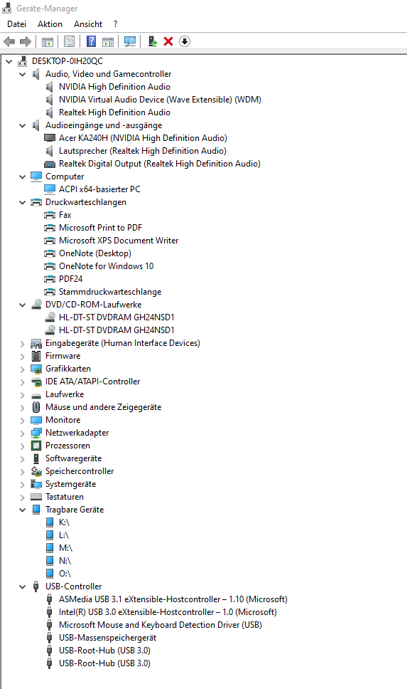Open the Properties toolbar icon
The height and width of the screenshot is (689, 407).
pyautogui.click(x=70, y=42)
